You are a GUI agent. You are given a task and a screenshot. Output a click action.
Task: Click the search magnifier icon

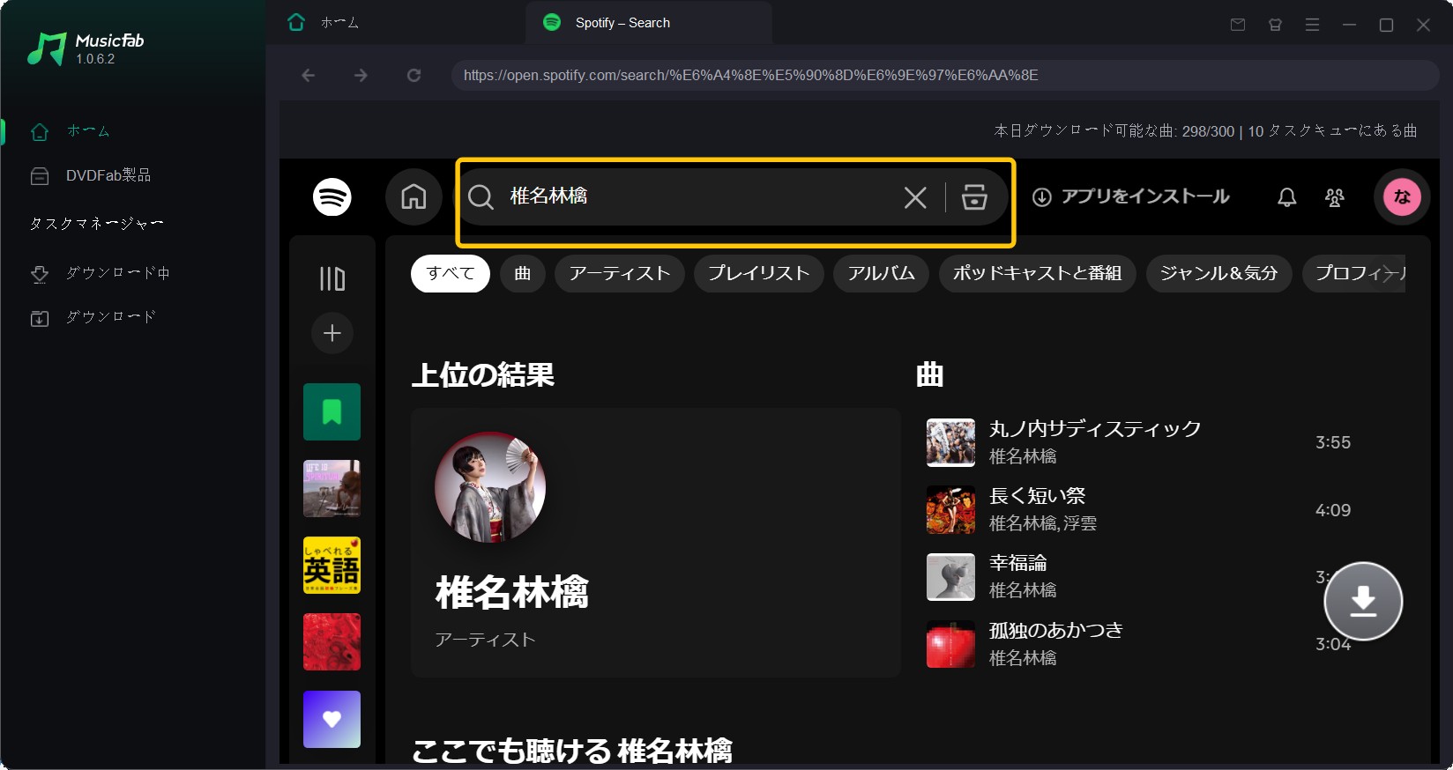[x=481, y=196]
